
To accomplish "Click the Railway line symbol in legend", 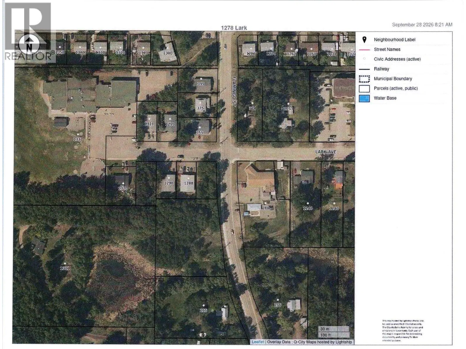I will 364,69.
